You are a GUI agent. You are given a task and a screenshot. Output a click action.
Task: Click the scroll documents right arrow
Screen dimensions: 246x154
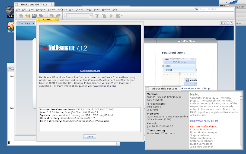(224, 23)
